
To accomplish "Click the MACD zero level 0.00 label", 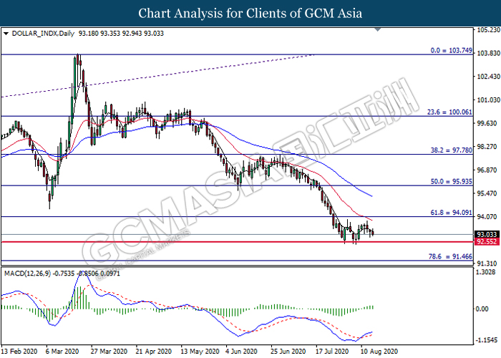I will tap(482, 309).
